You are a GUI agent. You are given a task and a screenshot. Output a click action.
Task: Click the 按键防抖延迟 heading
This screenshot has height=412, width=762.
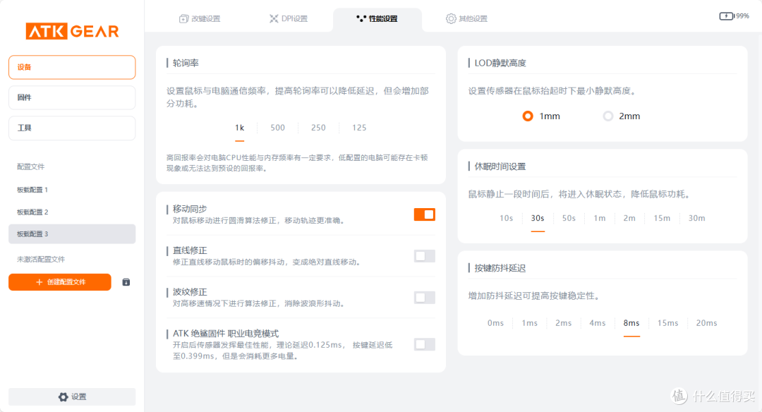pos(500,268)
